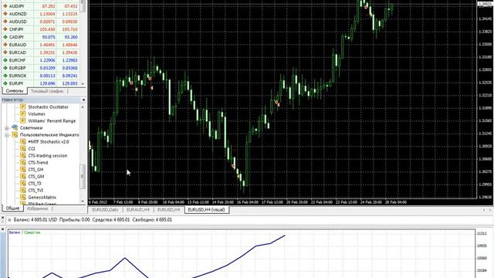Select the Stochastic Oscillator tree item
The width and height of the screenshot is (494, 278).
click(48, 107)
